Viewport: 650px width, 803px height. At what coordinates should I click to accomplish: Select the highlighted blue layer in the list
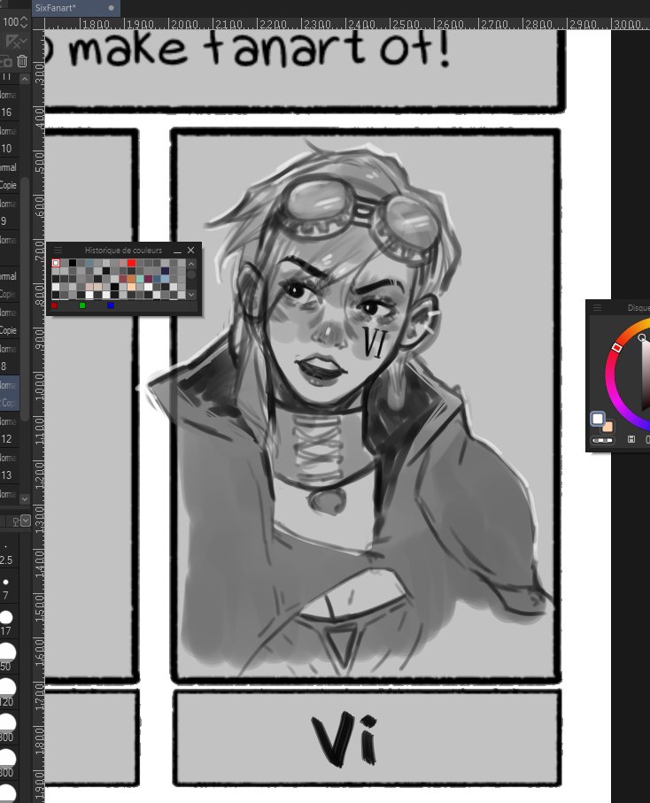(9, 394)
